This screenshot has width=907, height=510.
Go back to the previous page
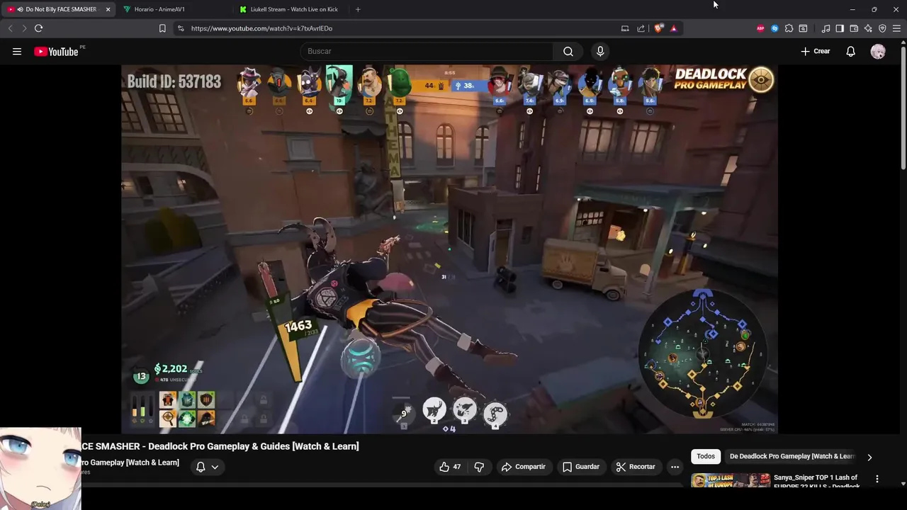point(10,28)
